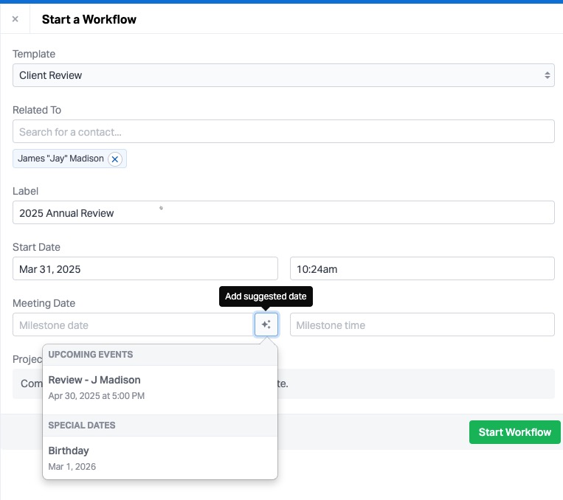Click the Template dropdown arrow indicator
The height and width of the screenshot is (500, 563).
click(547, 75)
